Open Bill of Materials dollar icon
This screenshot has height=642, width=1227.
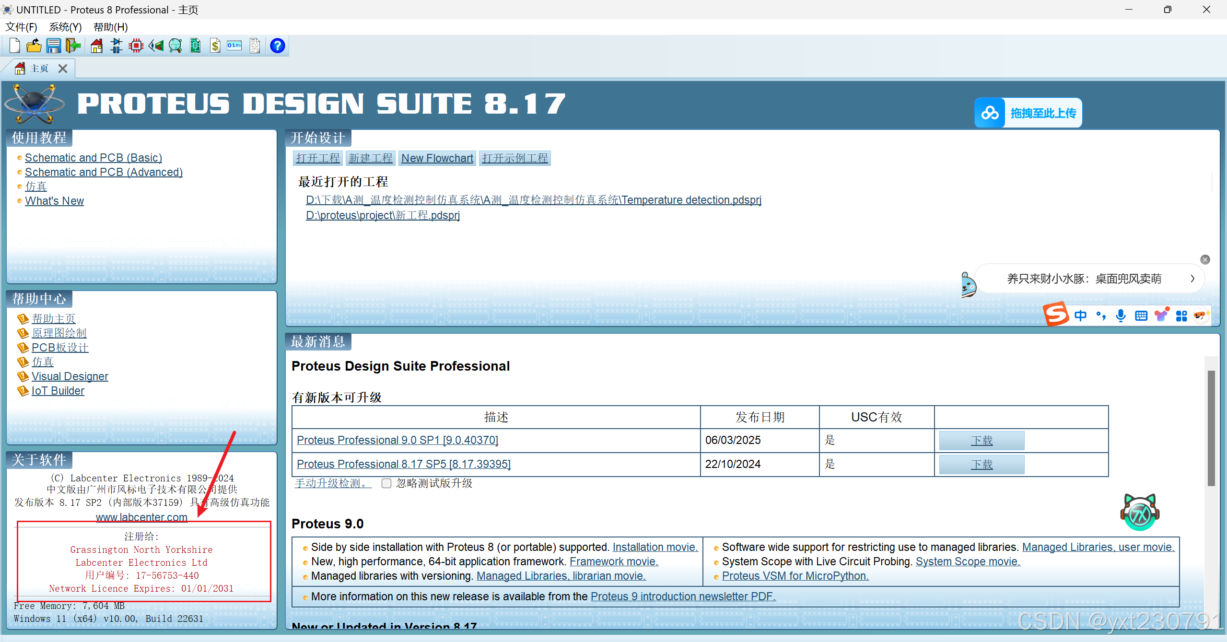(215, 46)
